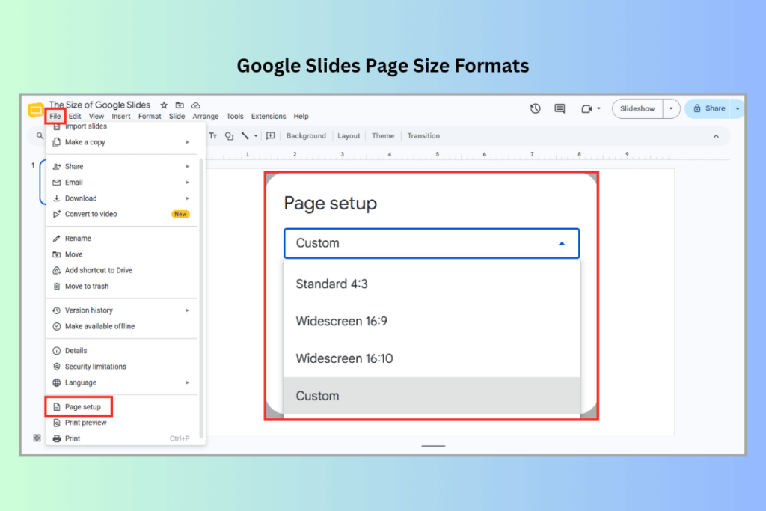Choose Move to trash
The height and width of the screenshot is (511, 766).
[122, 287]
